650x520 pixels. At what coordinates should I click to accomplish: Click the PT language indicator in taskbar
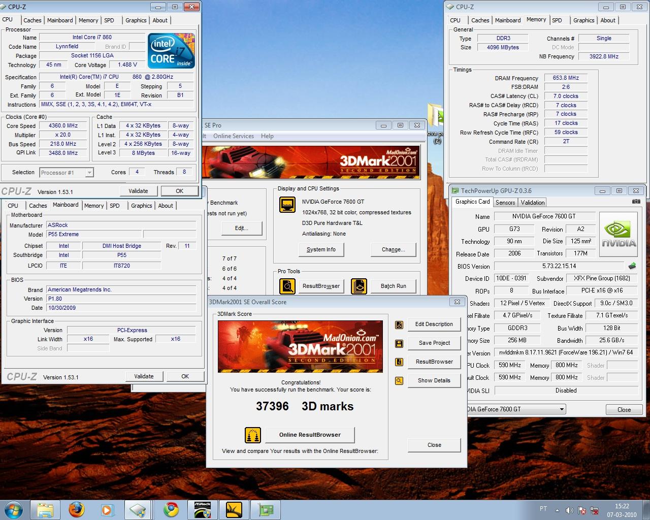(543, 509)
